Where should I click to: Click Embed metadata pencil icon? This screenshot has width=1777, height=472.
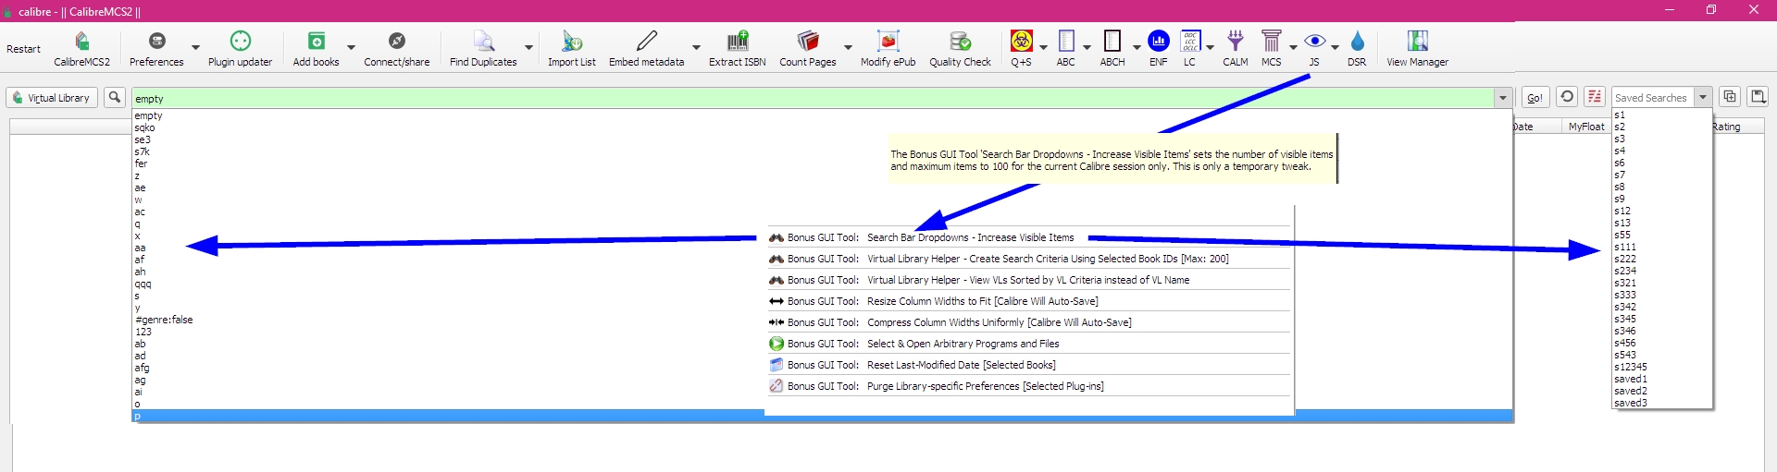pyautogui.click(x=646, y=41)
